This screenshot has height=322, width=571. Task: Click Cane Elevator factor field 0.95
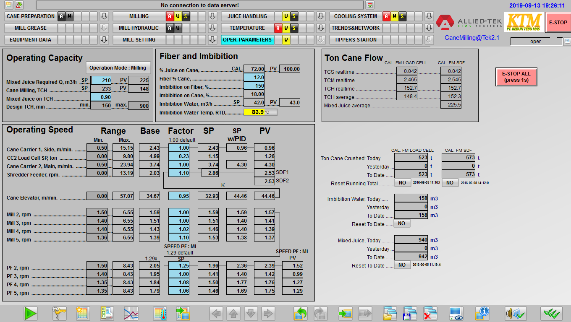pyautogui.click(x=179, y=196)
